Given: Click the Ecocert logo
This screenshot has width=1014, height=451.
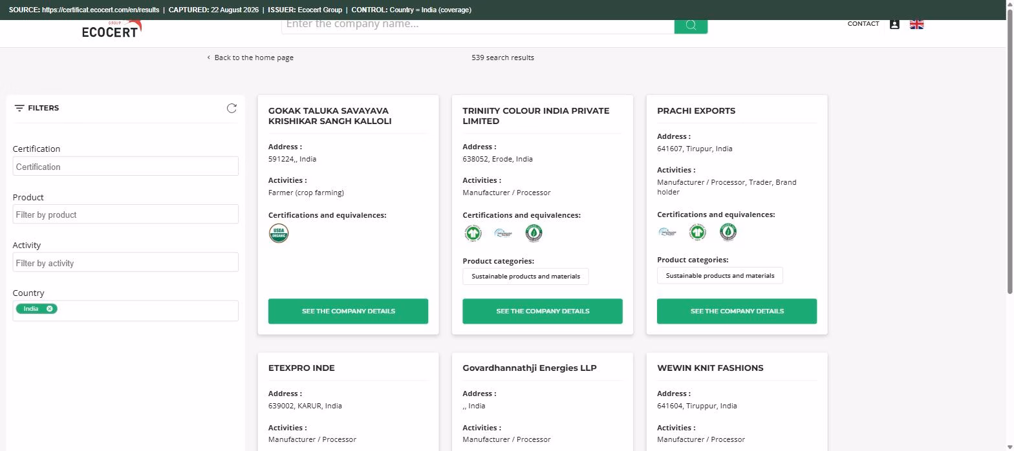Looking at the screenshot, I should point(112,29).
